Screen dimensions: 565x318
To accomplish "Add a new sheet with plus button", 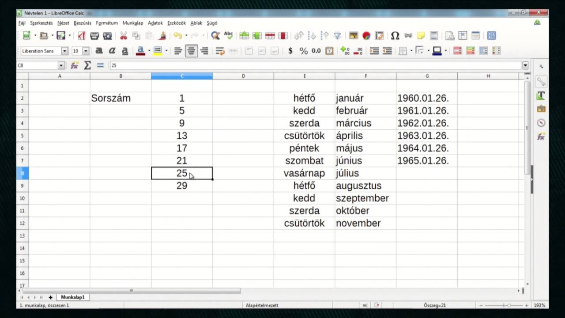I will [x=51, y=297].
